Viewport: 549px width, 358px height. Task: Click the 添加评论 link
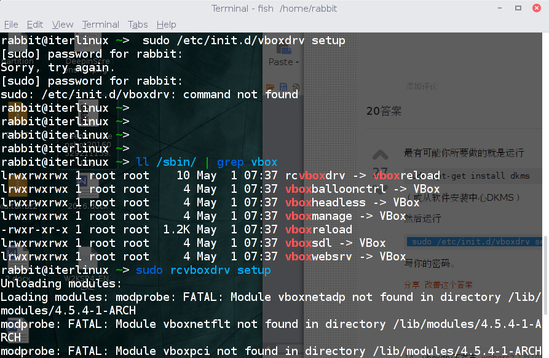[422, 87]
